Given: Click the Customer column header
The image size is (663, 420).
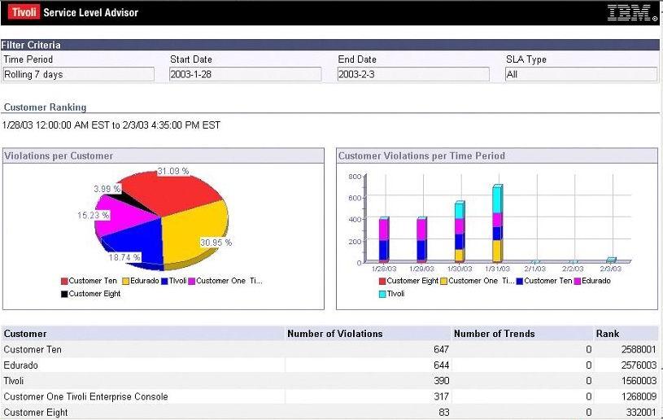Looking at the screenshot, I should [x=25, y=334].
